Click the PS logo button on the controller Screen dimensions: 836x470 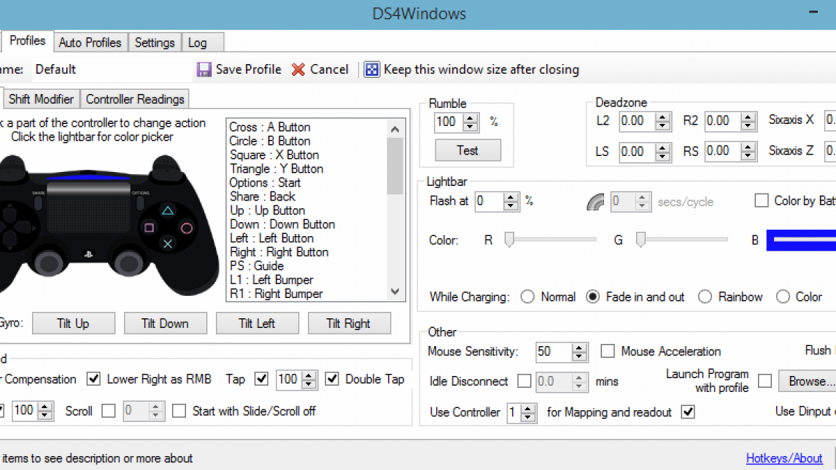point(88,254)
